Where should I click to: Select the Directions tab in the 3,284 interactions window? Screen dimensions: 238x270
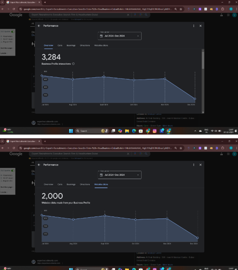(85, 45)
